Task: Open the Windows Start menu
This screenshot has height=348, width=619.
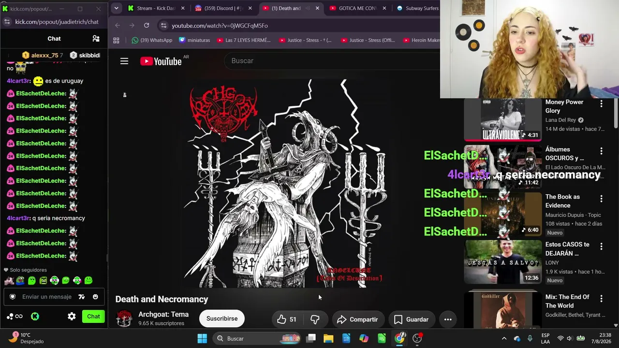Action: click(x=202, y=338)
